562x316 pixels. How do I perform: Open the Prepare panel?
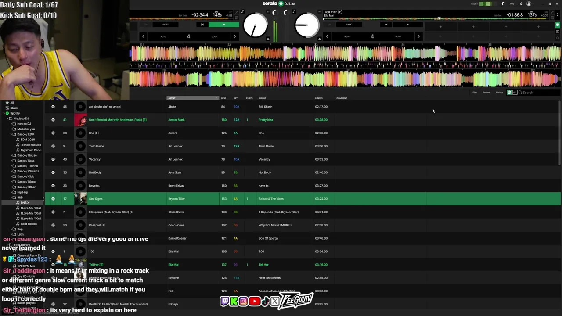coord(486,93)
